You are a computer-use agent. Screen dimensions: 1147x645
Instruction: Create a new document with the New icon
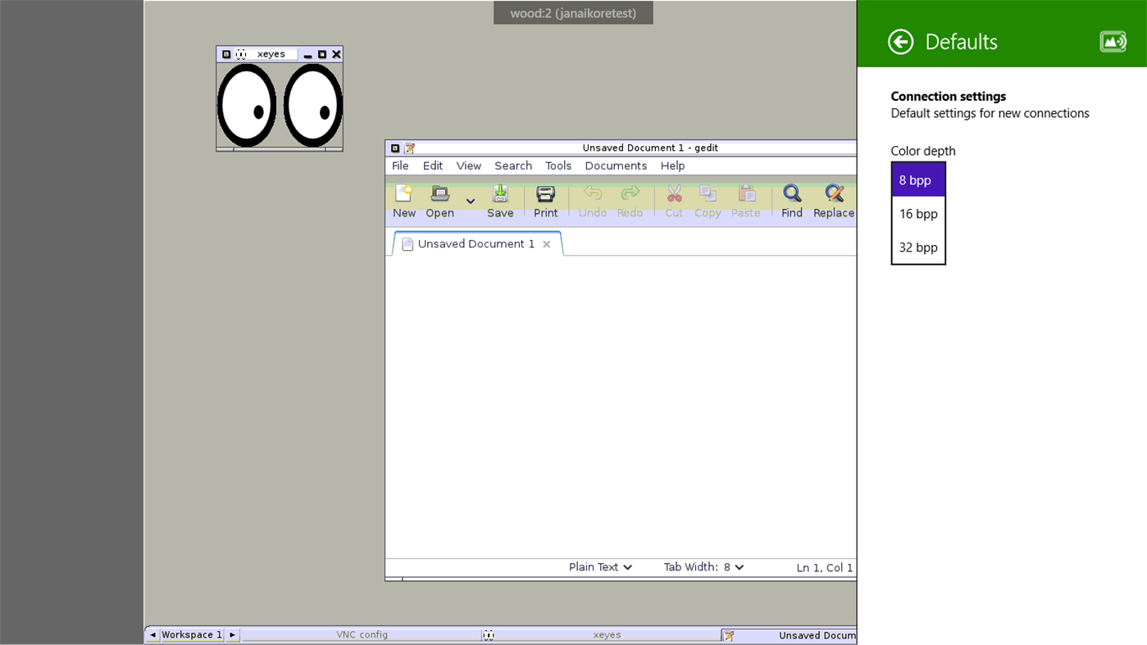[403, 198]
